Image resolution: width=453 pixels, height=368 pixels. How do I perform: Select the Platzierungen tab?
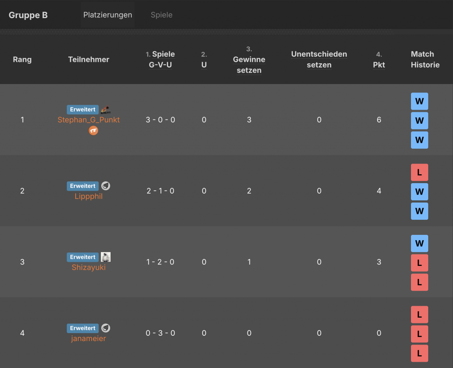pyautogui.click(x=107, y=15)
